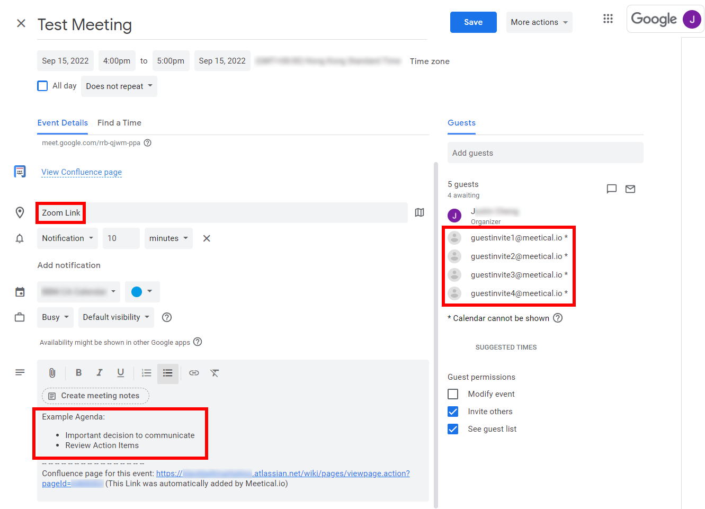Remove formatting from description

[x=215, y=373]
